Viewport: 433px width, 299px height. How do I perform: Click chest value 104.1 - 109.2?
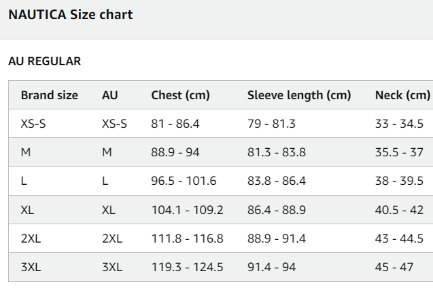[187, 210]
